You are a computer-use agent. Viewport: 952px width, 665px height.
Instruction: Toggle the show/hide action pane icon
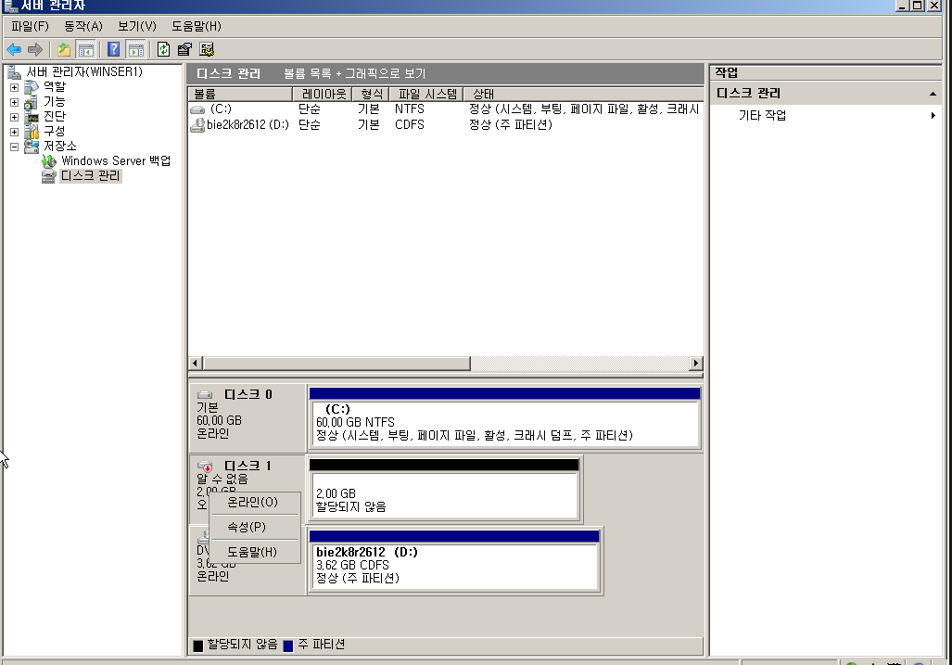[136, 49]
